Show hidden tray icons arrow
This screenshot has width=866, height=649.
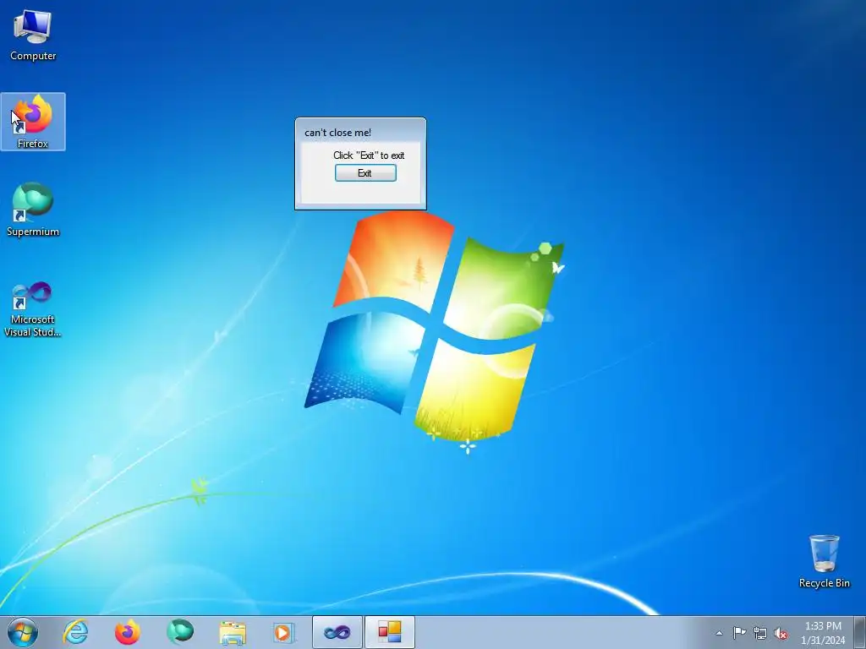[719, 633]
